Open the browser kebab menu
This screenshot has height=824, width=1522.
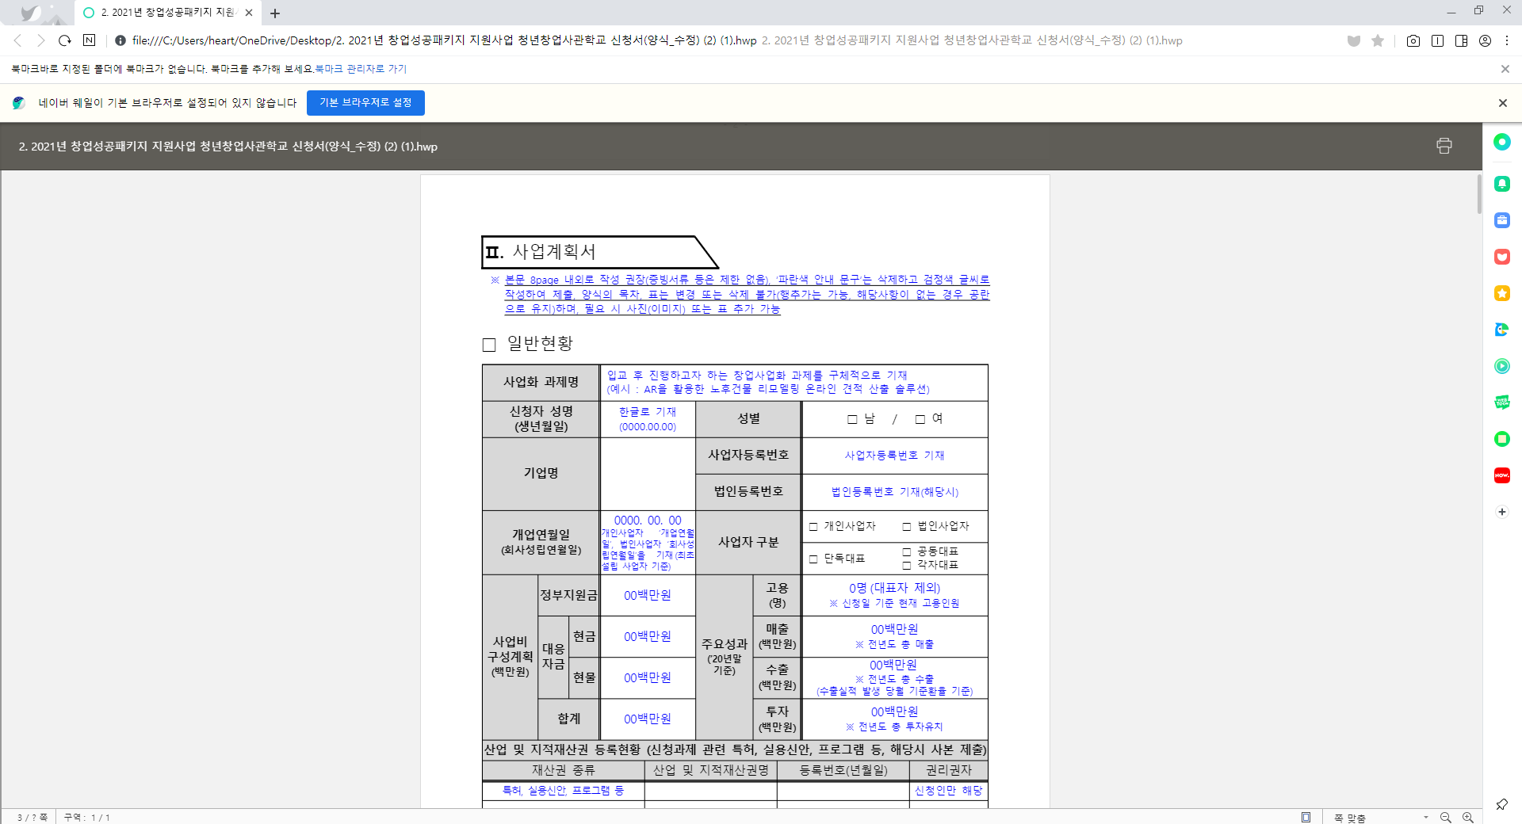(1507, 40)
